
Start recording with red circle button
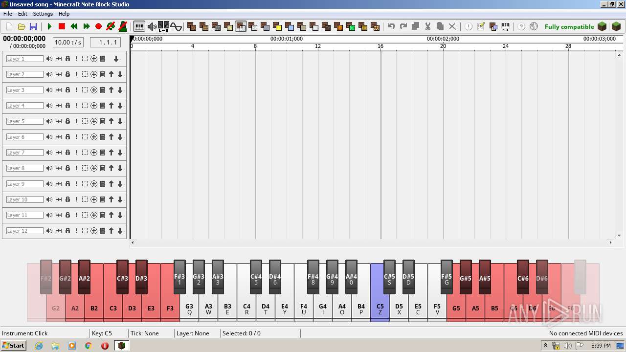[98, 26]
